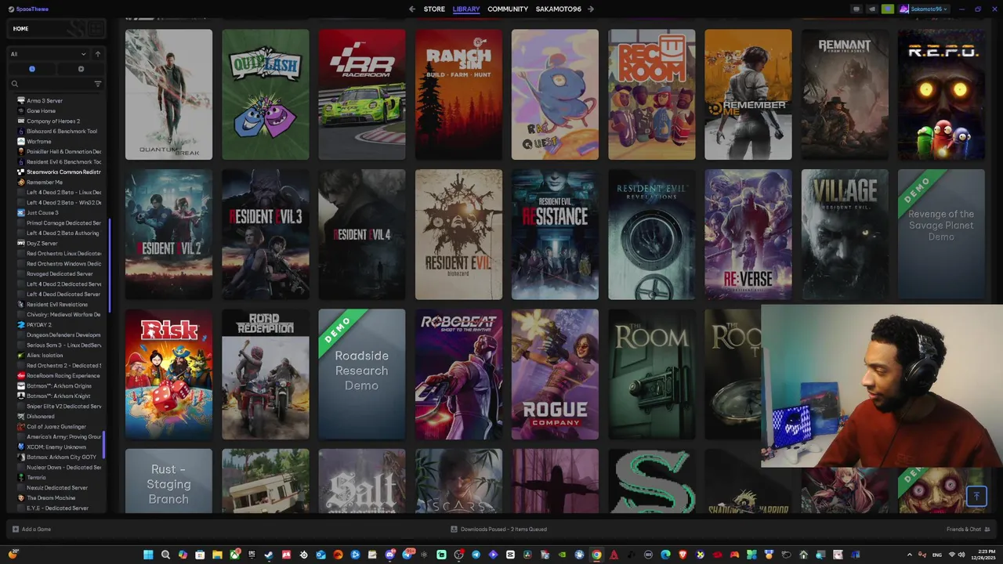The height and width of the screenshot is (564, 1003).
Task: Open the Road Redemption cover
Action: [266, 374]
